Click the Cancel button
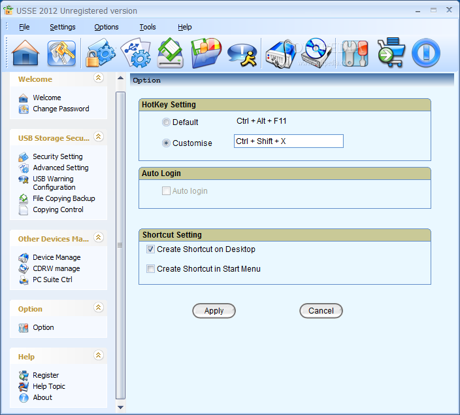The image size is (460, 415). tap(321, 311)
